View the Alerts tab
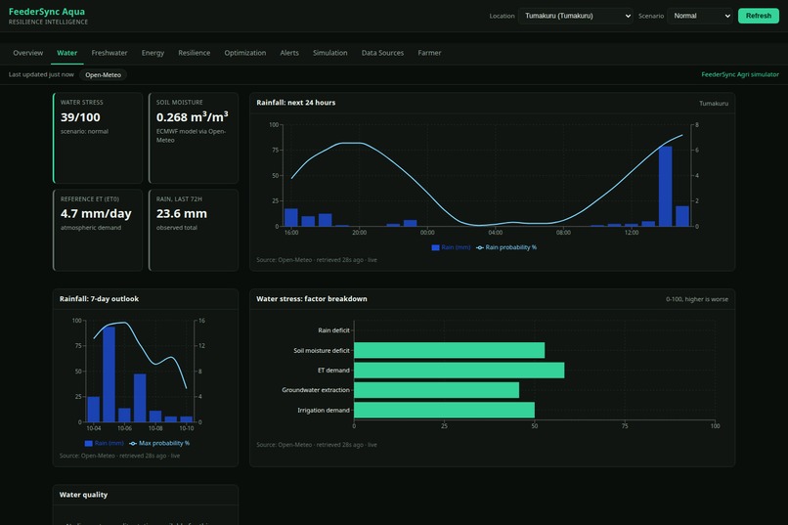 (x=289, y=53)
